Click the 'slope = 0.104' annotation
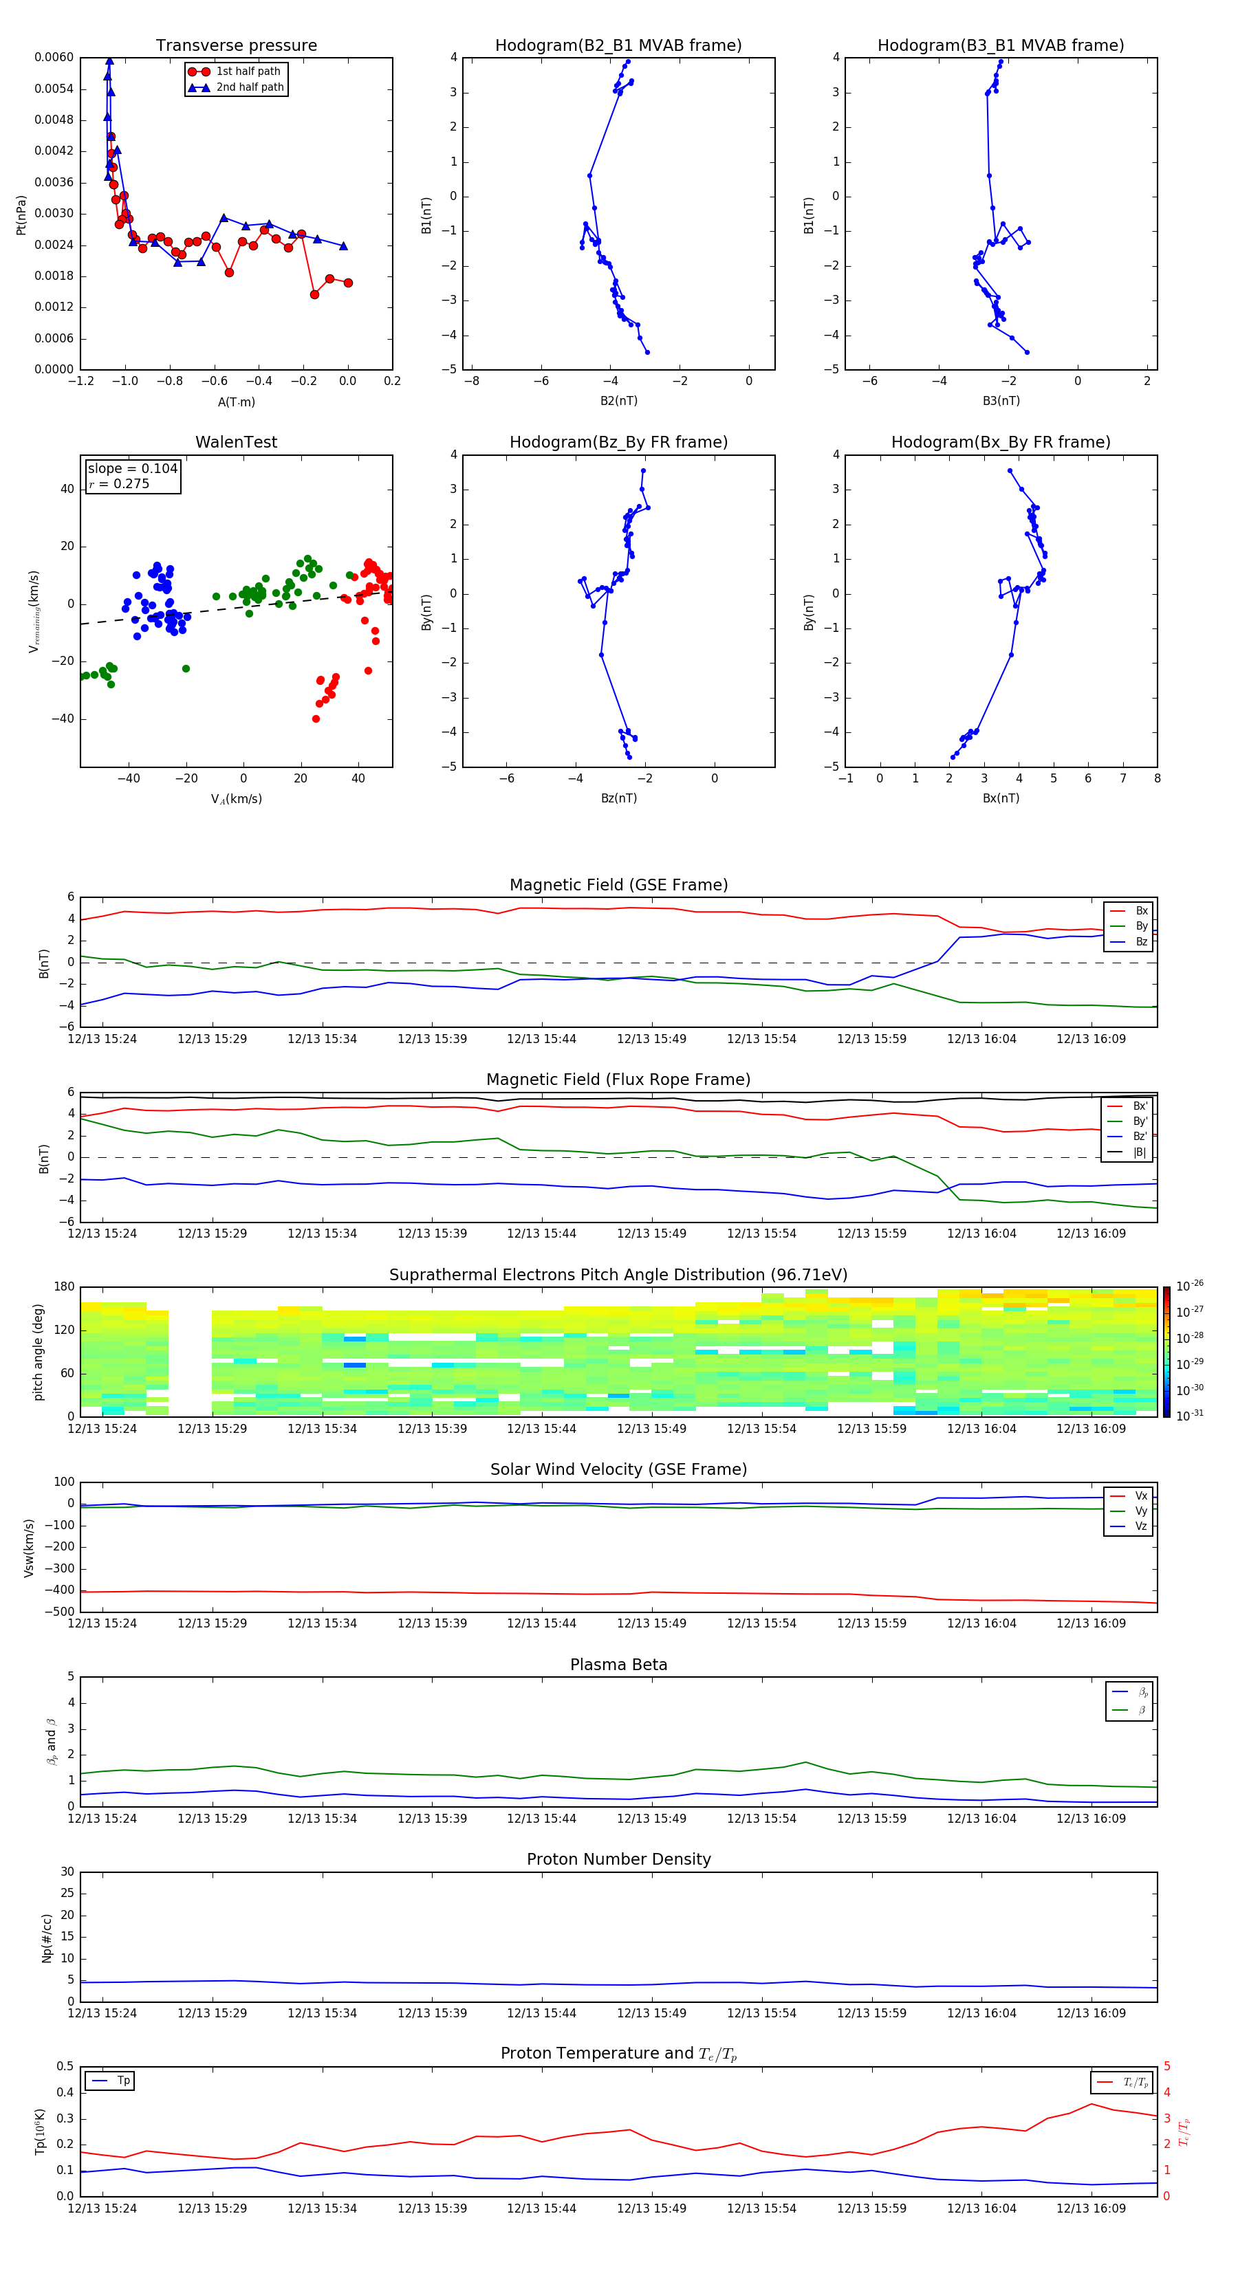Viewport: 1238px width, 2269px height. click(x=132, y=469)
